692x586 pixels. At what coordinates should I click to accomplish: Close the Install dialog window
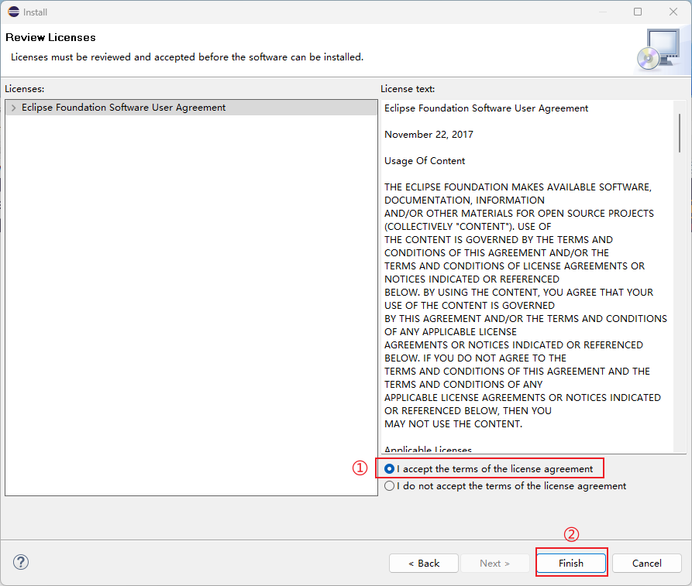tap(673, 12)
